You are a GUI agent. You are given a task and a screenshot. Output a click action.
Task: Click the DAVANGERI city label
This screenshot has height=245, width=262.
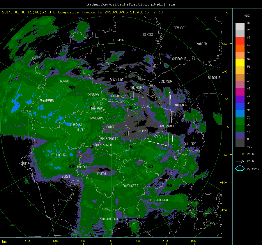tap(130, 186)
